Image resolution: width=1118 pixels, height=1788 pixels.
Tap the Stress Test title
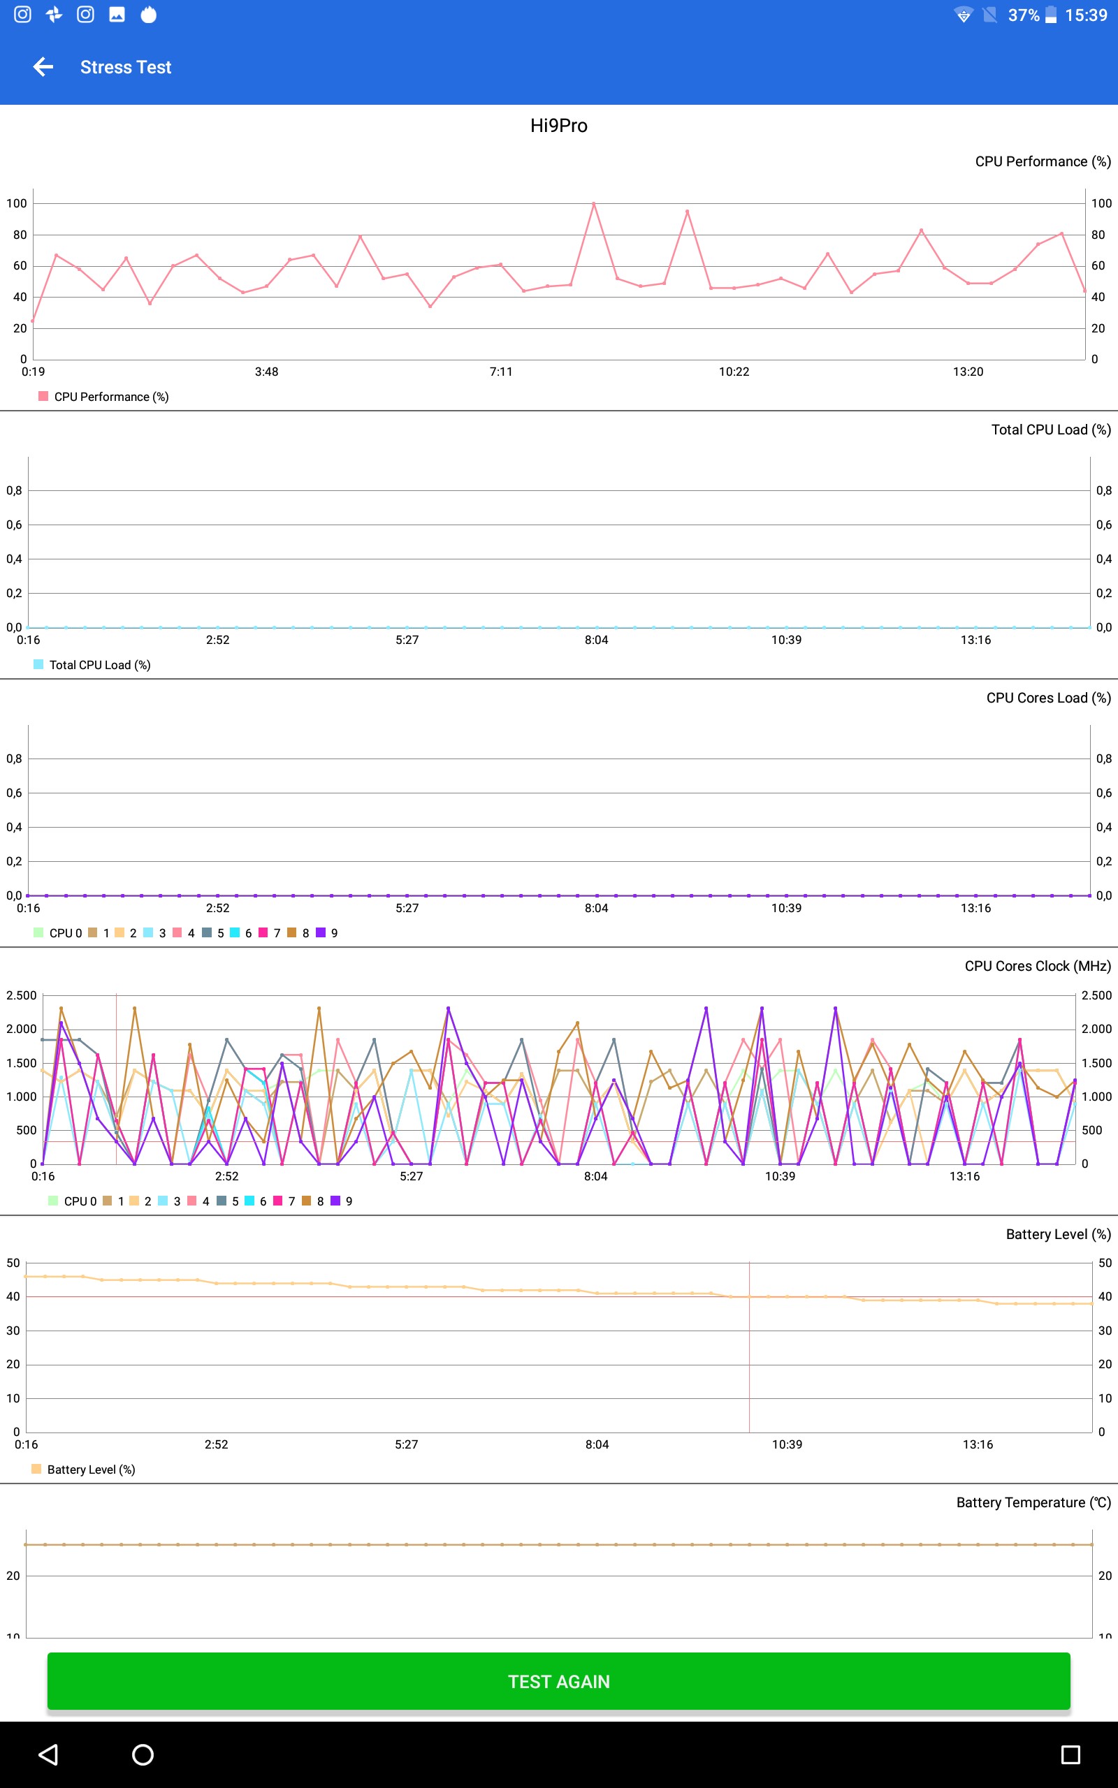pyautogui.click(x=126, y=67)
